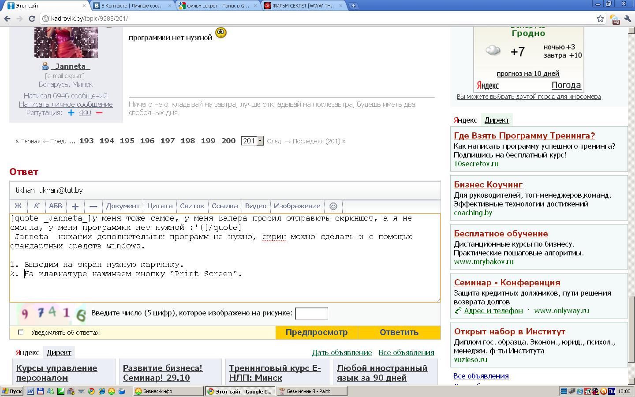Viewport: 635px width, 397px height.
Task: Insert Цитата (quote) tag
Action: point(160,206)
